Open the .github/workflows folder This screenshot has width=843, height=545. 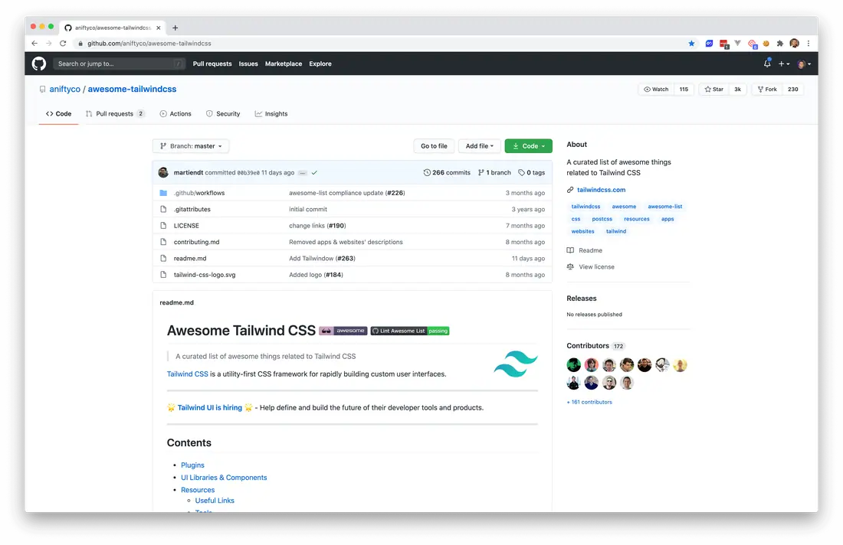(x=199, y=193)
